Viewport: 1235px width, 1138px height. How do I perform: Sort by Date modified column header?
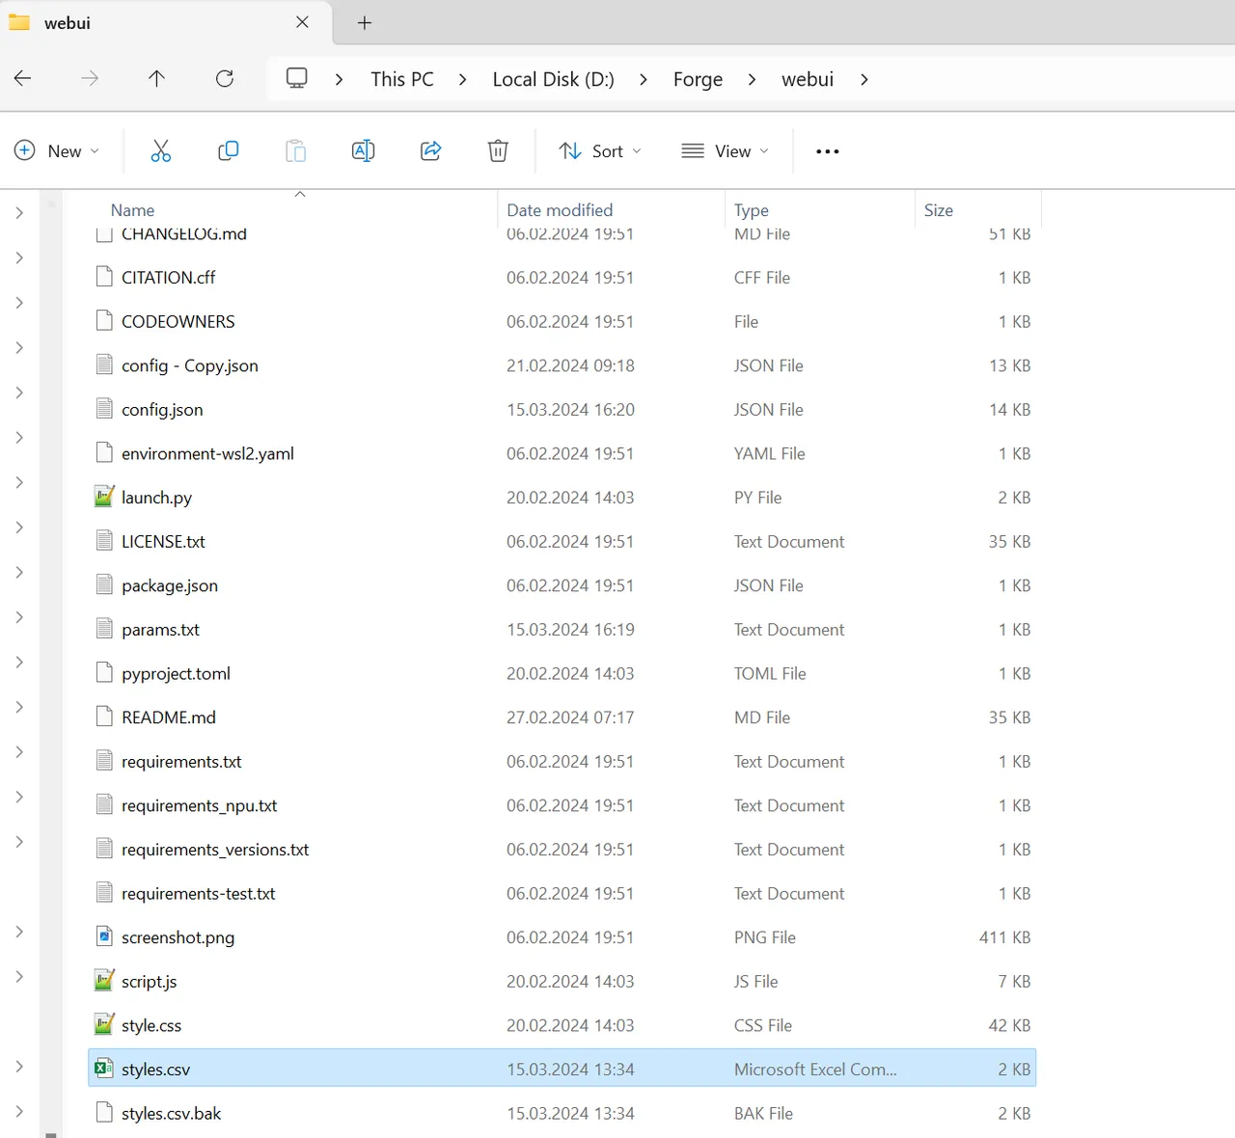(560, 209)
